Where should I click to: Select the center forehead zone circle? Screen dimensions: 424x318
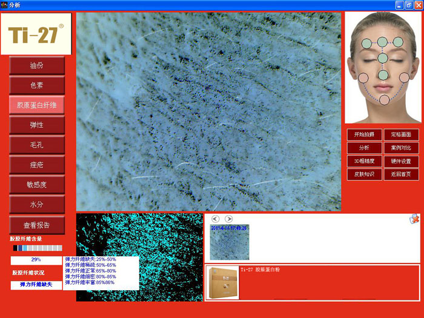pos(383,42)
